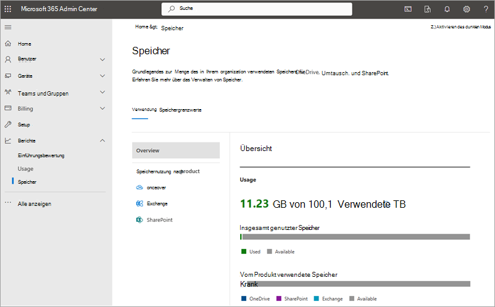Viewport: 495px width, 307px height.
Task: Click the Insgesamt genutzter Speicher bar
Action: pyautogui.click(x=355, y=237)
